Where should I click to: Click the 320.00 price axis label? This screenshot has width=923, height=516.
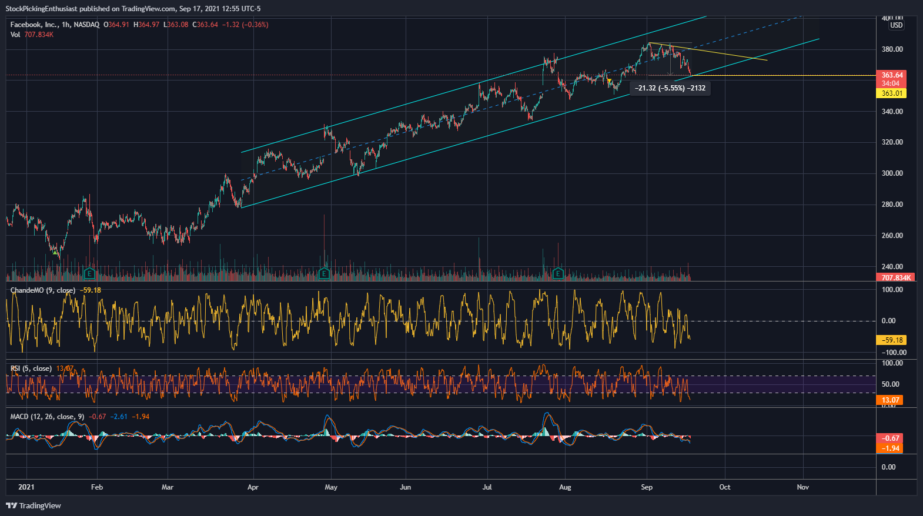click(x=892, y=142)
